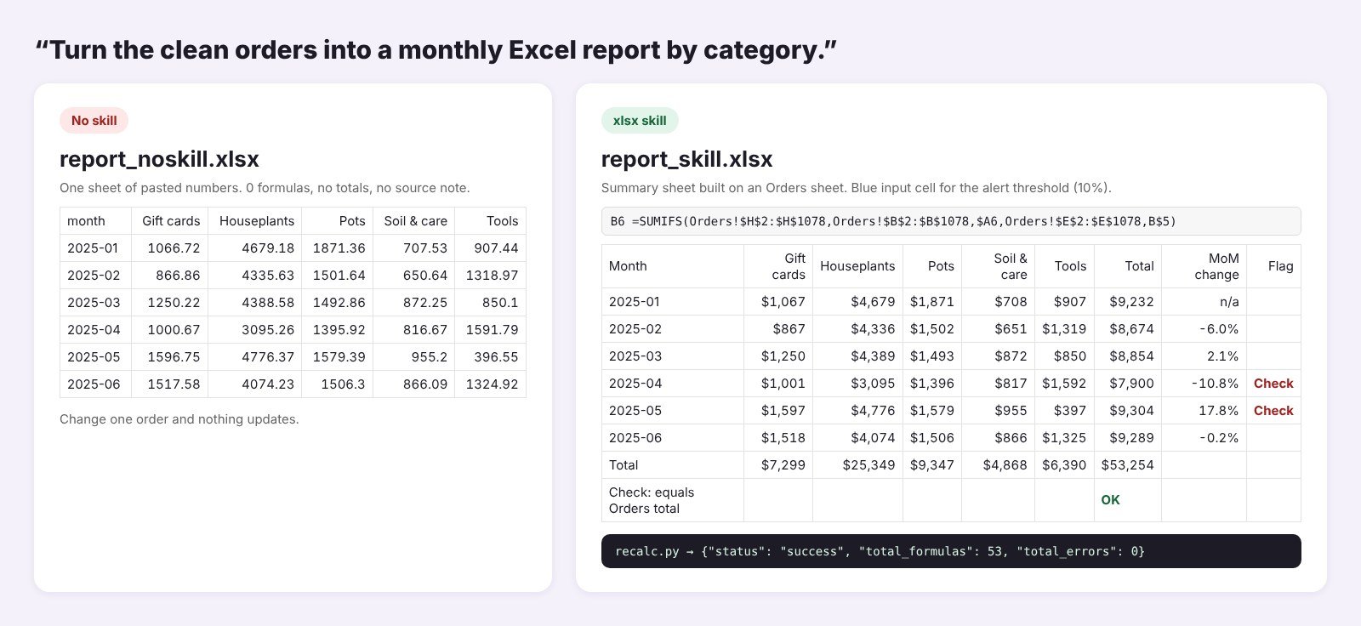Click the 'month' header in left table
1361x626 pixels.
click(95, 221)
